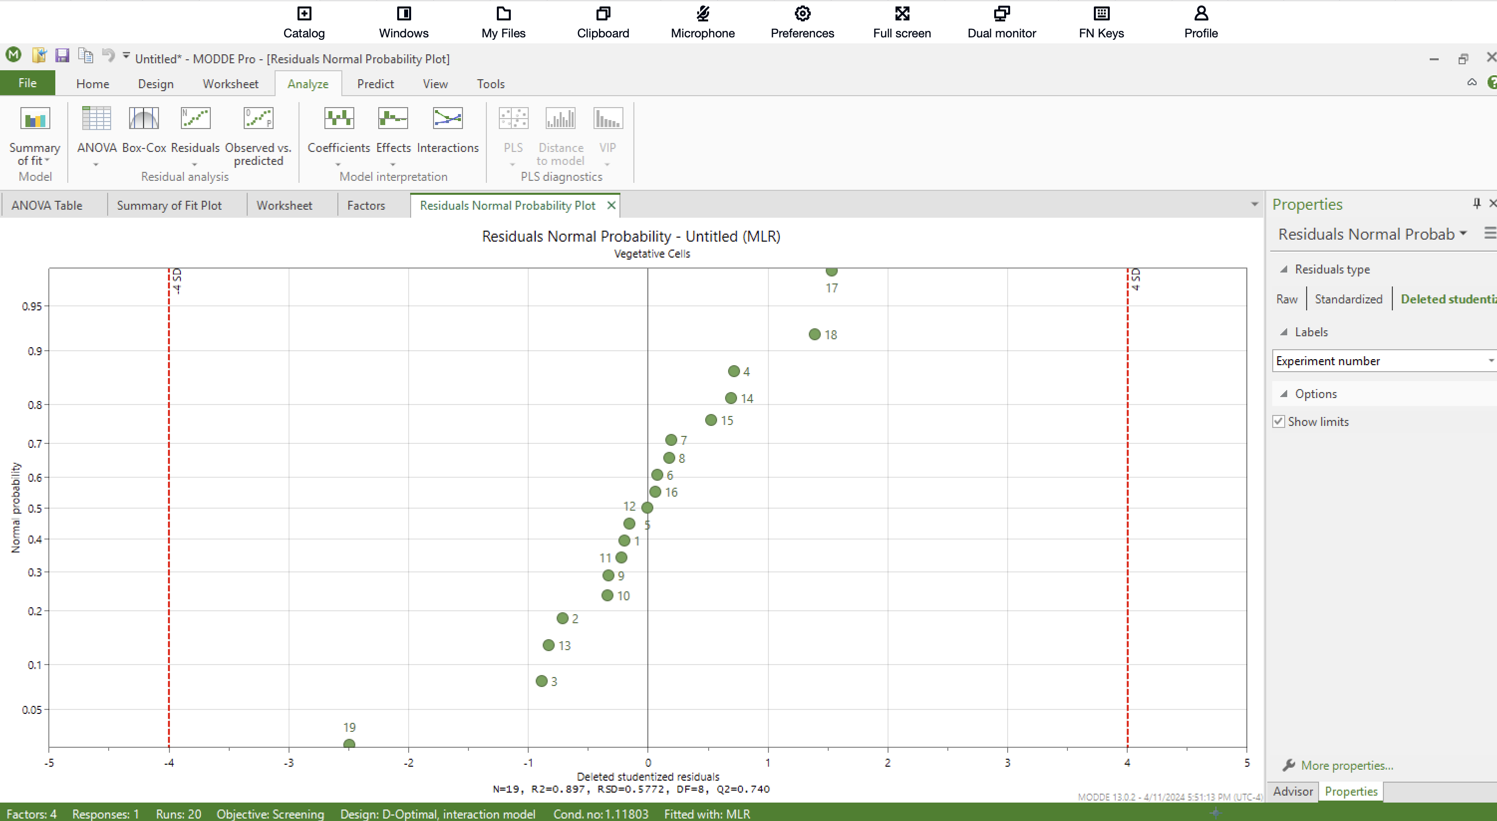Image resolution: width=1497 pixels, height=821 pixels.
Task: Select Raw residuals type
Action: 1287,299
